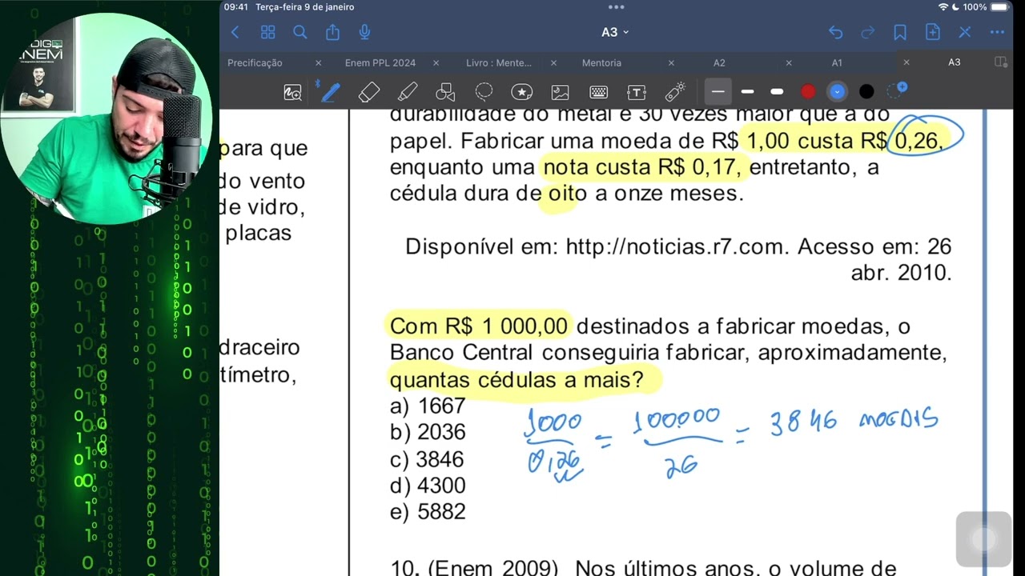
Task: Tap the highlighted 'Com R$ 1 000,00' text
Action: pos(479,326)
